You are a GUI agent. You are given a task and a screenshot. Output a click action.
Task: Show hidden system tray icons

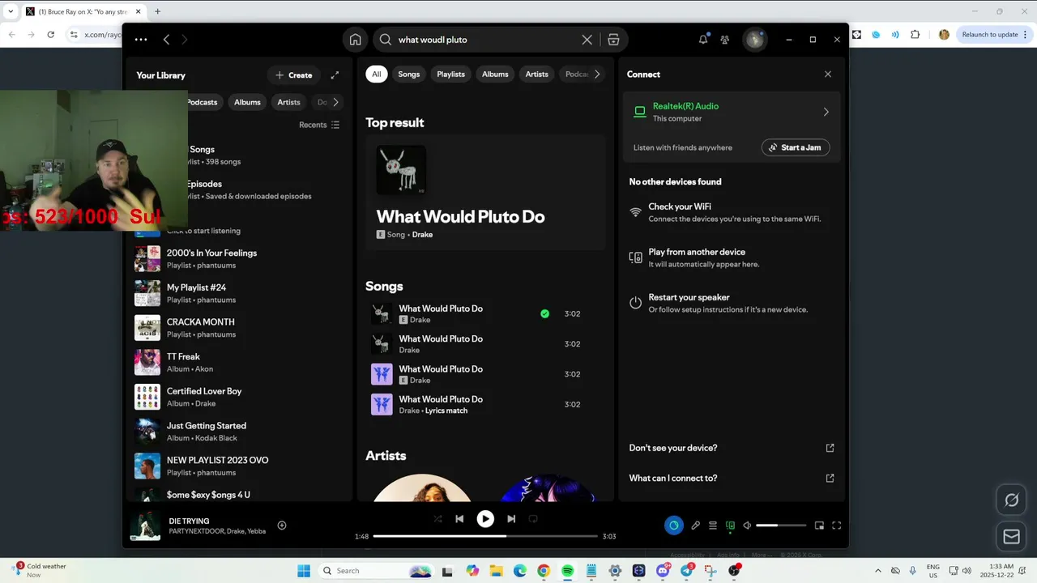[x=878, y=571]
